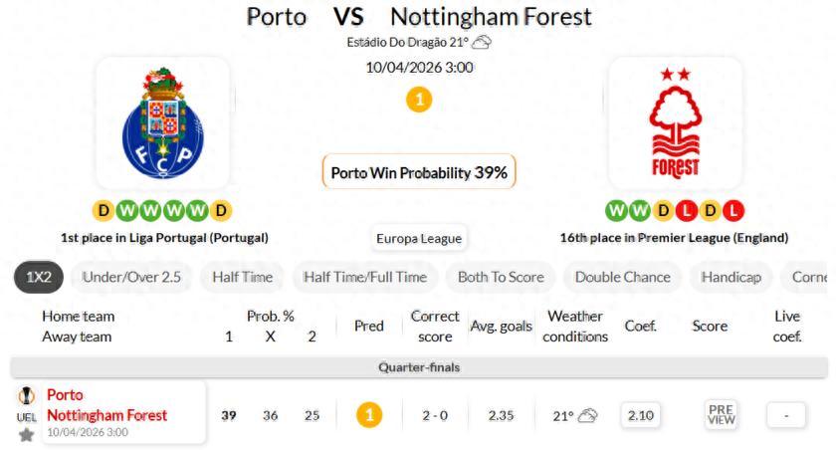Click Porto's first form badge D
This screenshot has width=836, height=450.
[x=104, y=211]
